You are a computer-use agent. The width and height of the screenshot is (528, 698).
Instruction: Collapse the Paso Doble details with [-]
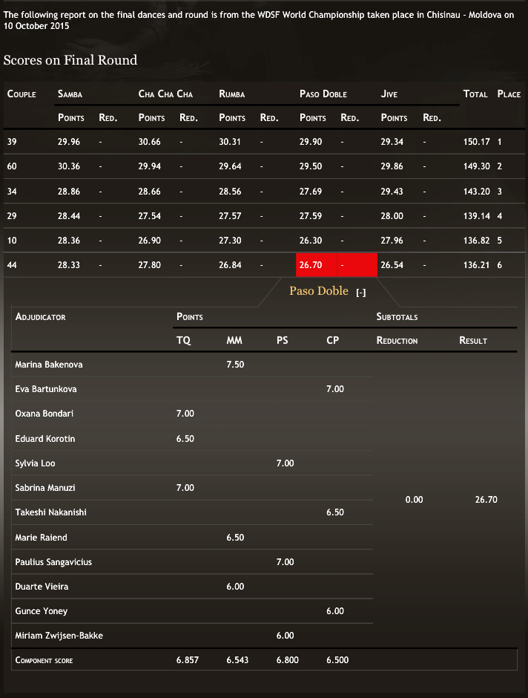tap(361, 293)
